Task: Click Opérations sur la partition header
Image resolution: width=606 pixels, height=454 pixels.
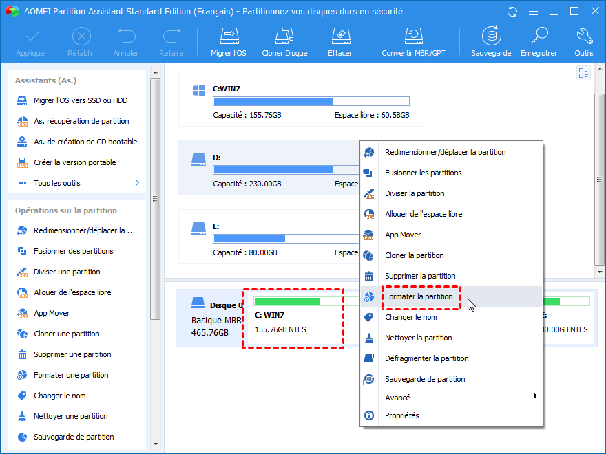Action: pyautogui.click(x=66, y=210)
